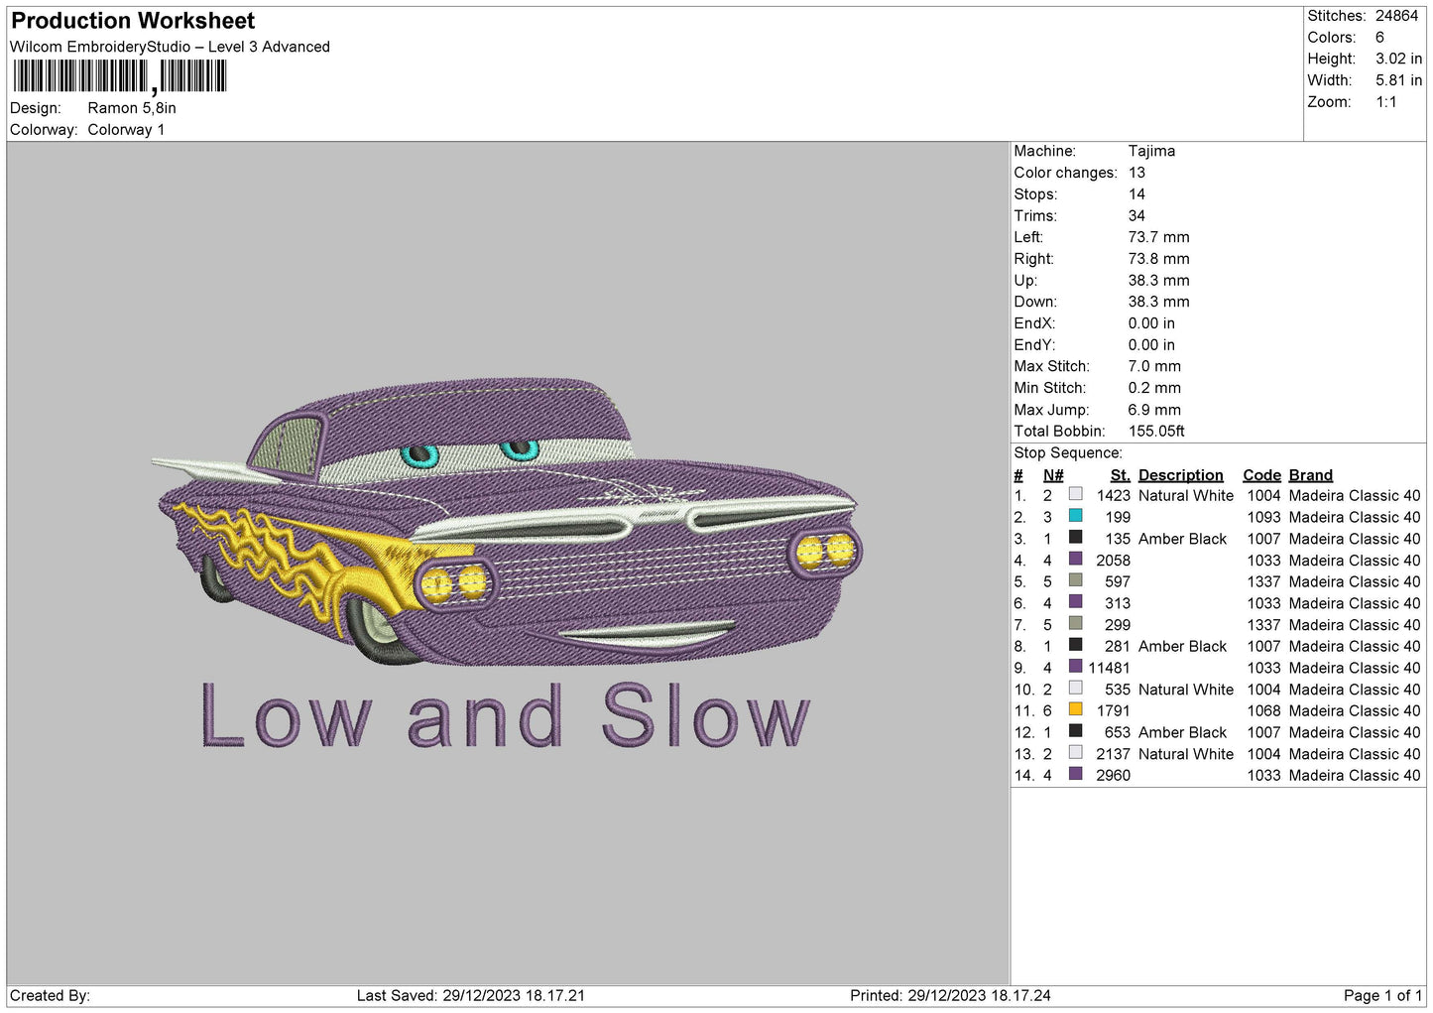Viewport: 1433px width, 1013px height.
Task: Select the Left value "73.7 mm"
Action: [1158, 237]
